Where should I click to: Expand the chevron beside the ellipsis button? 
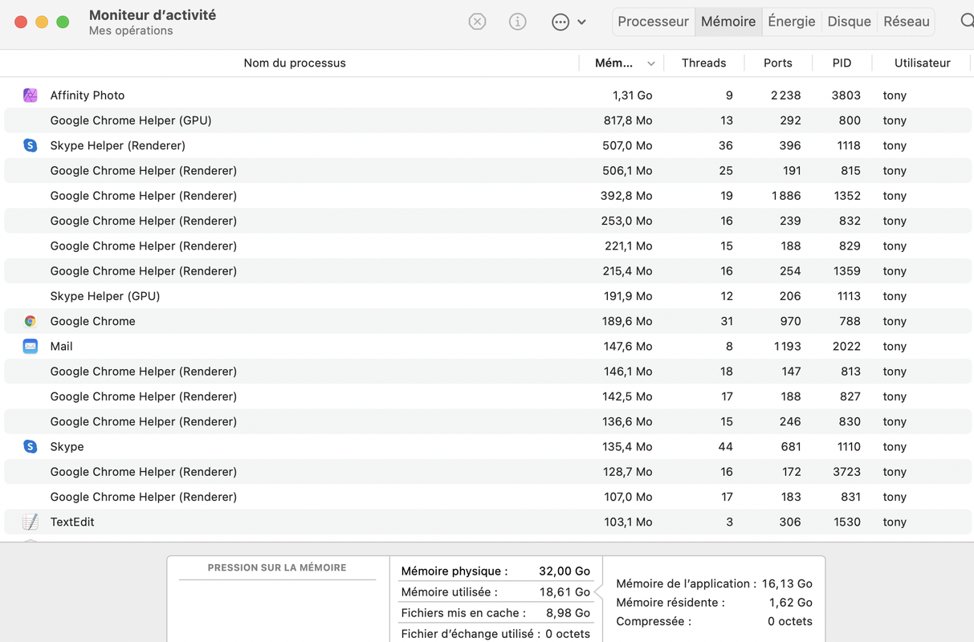pyautogui.click(x=581, y=22)
